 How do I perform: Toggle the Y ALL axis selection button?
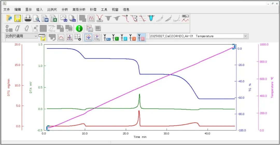coord(107,37)
